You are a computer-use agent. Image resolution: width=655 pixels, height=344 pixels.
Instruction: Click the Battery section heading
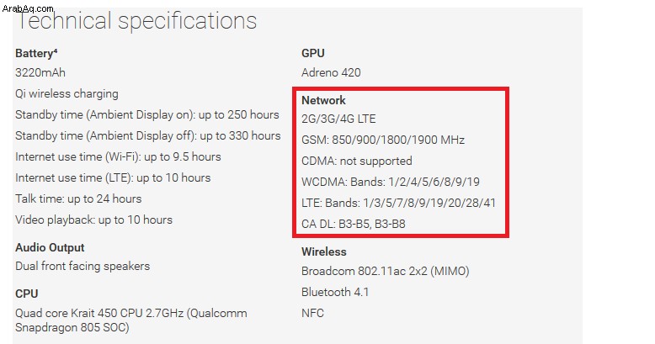coord(36,54)
